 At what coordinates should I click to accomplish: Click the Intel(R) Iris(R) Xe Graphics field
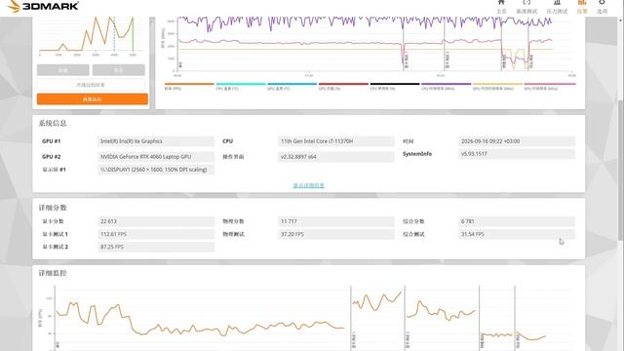click(156, 141)
